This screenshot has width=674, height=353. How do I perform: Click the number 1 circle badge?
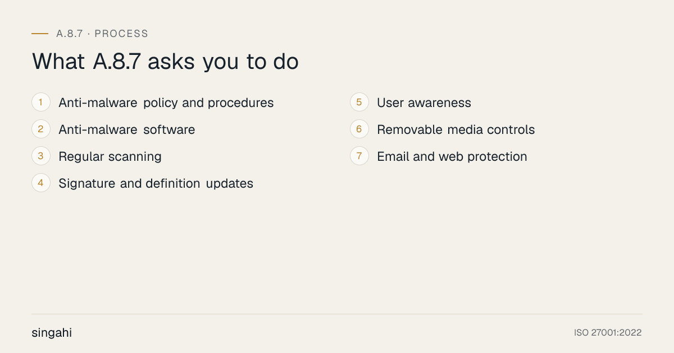[x=41, y=103]
